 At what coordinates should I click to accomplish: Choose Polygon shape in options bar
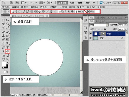pos(43,11)
